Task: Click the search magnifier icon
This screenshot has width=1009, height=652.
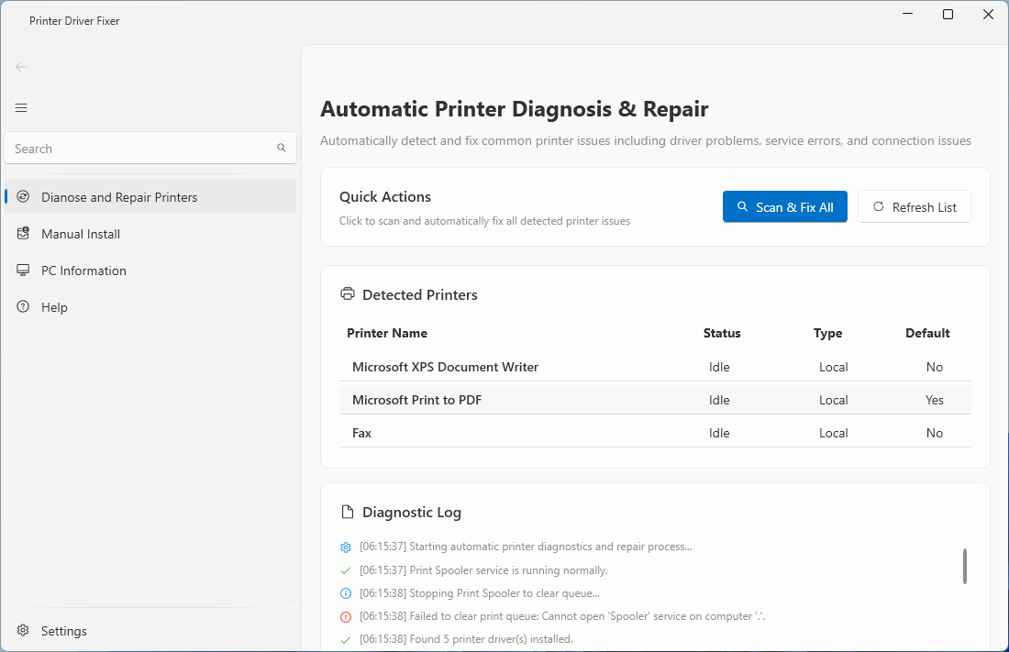Action: (x=282, y=148)
